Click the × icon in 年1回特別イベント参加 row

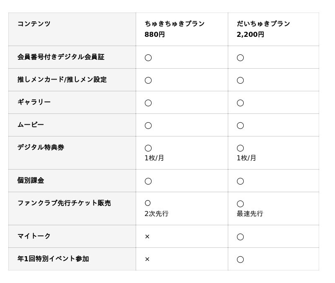(x=147, y=259)
